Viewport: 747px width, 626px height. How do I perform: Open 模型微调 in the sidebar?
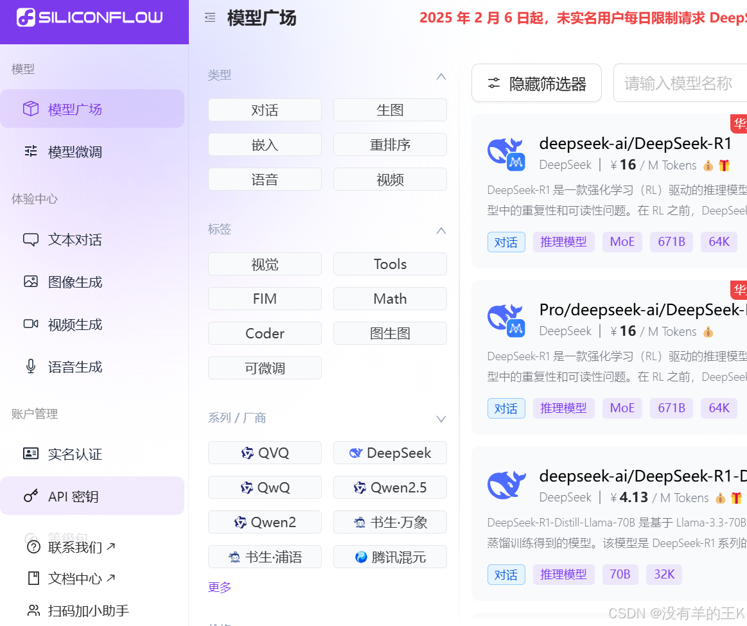click(x=92, y=152)
